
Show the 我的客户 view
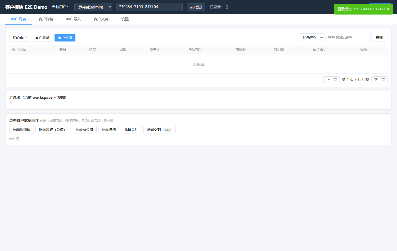20,38
